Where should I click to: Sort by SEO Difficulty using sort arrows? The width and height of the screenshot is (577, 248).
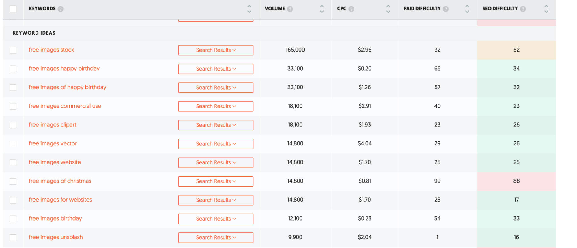[546, 9]
